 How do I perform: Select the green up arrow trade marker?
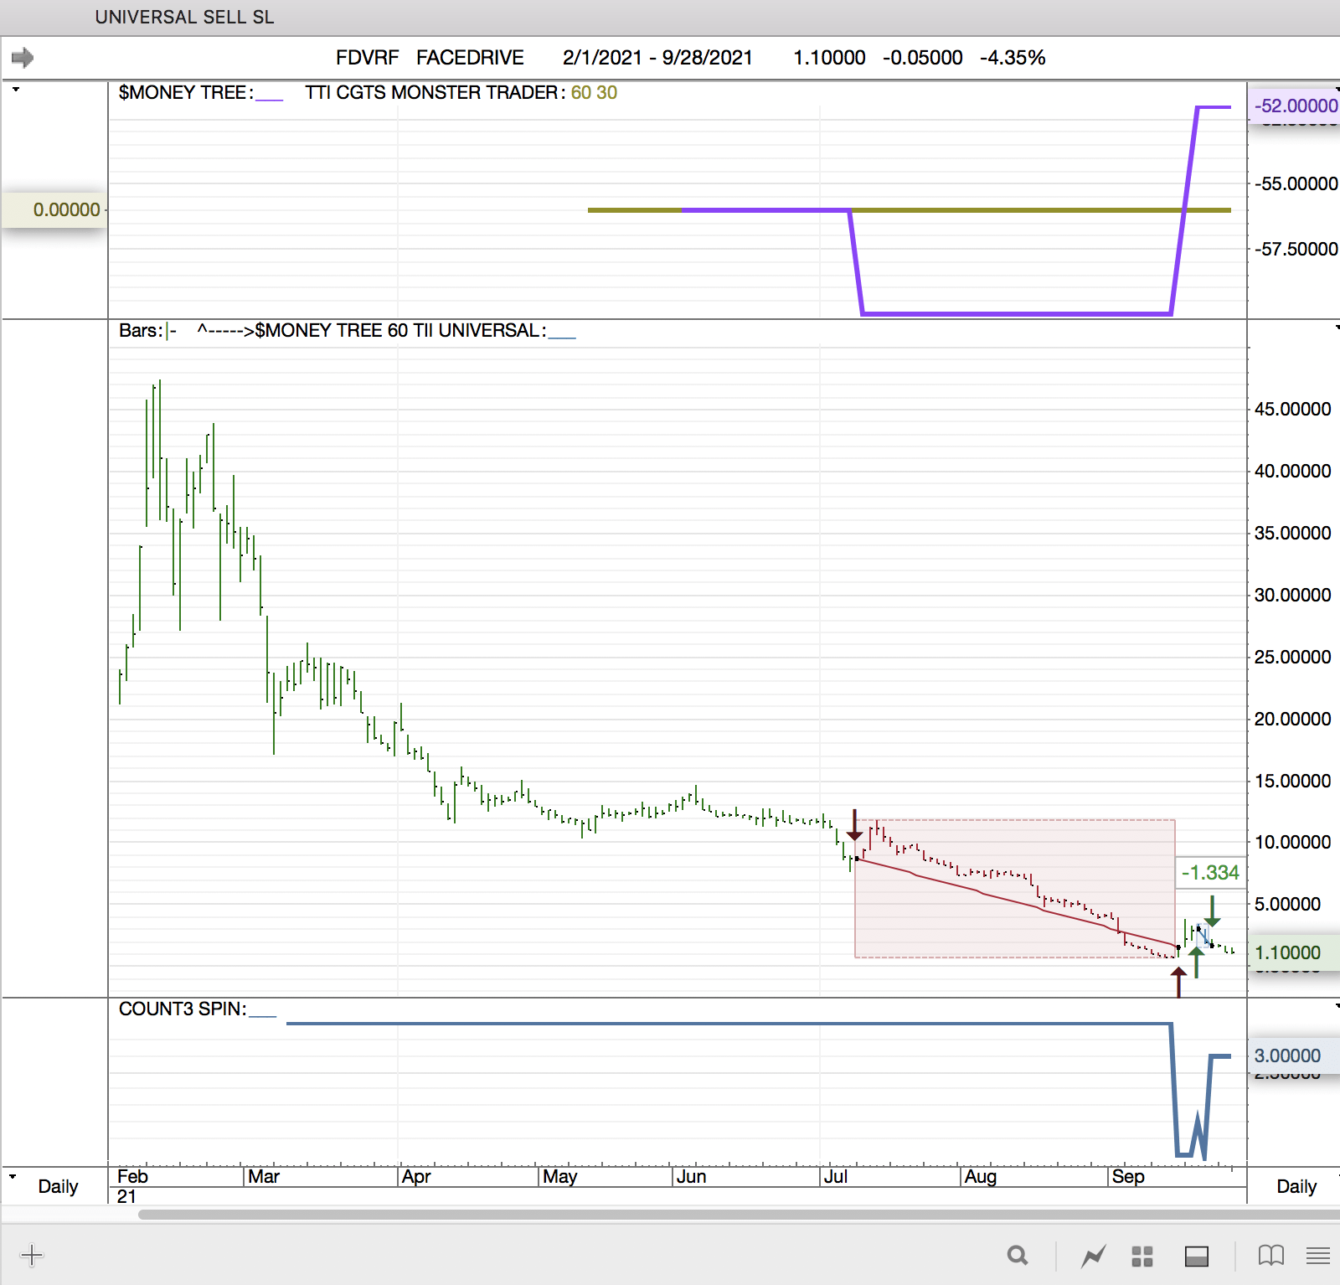[x=1197, y=962]
